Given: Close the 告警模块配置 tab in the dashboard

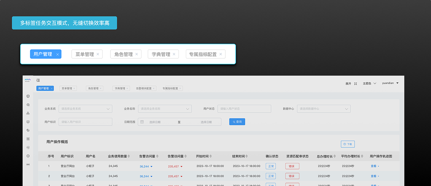Looking at the screenshot, I should 154,89.
